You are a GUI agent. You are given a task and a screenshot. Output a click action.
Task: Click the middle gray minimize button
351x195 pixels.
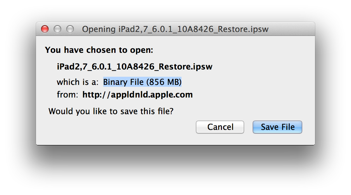click(x=57, y=29)
